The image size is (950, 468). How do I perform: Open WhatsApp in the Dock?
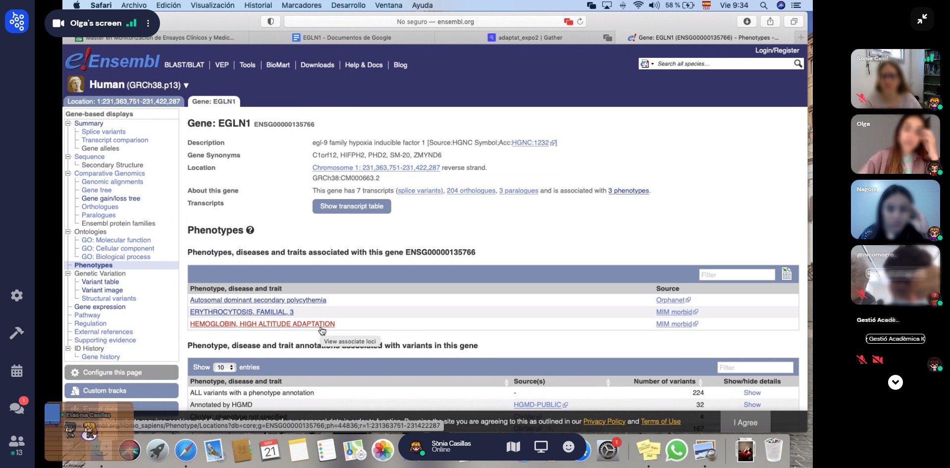coord(676,451)
